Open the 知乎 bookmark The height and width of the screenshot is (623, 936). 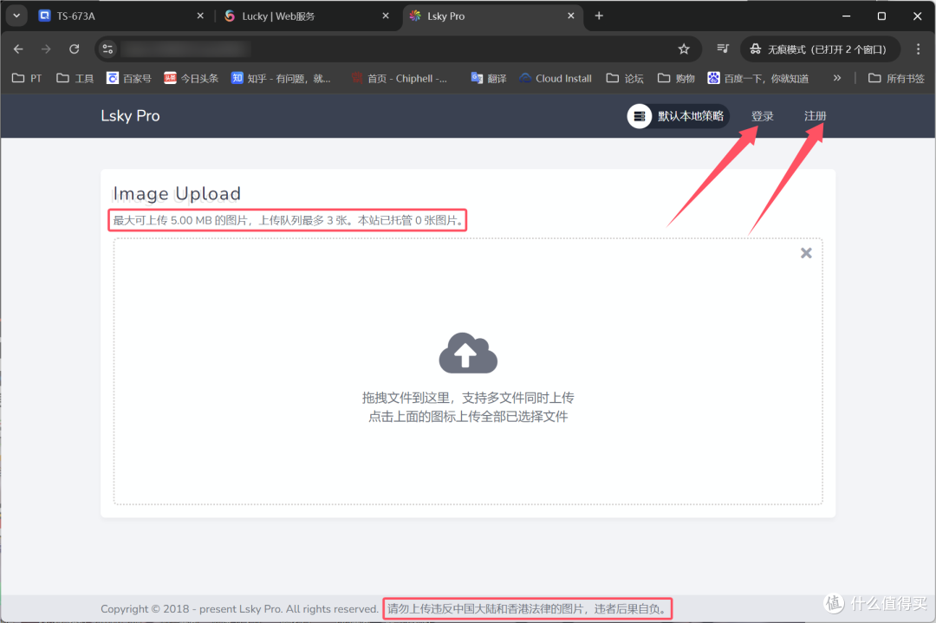coord(281,78)
